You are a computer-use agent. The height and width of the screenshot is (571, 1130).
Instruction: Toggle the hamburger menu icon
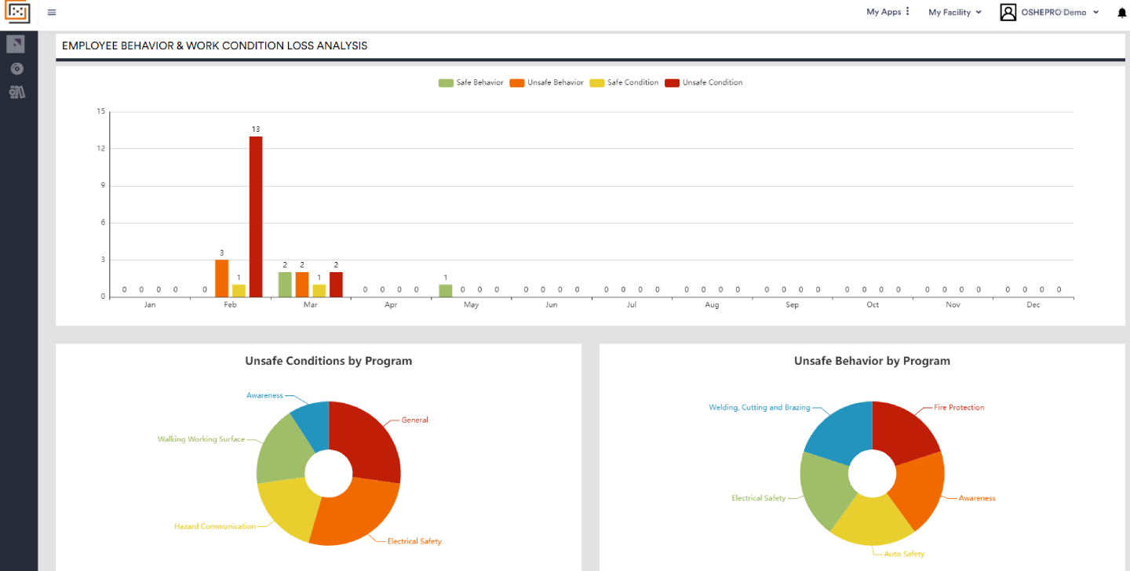(52, 13)
